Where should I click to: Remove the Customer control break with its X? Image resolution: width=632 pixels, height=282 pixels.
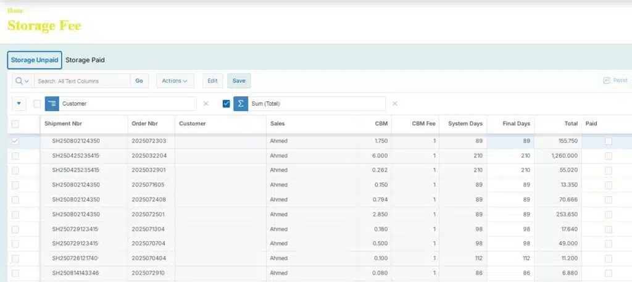click(x=206, y=104)
